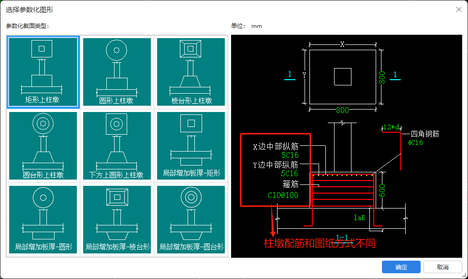This screenshot has height=279, width=468.
Task: Click the 箍筋 label in the diagram
Action: (x=291, y=184)
